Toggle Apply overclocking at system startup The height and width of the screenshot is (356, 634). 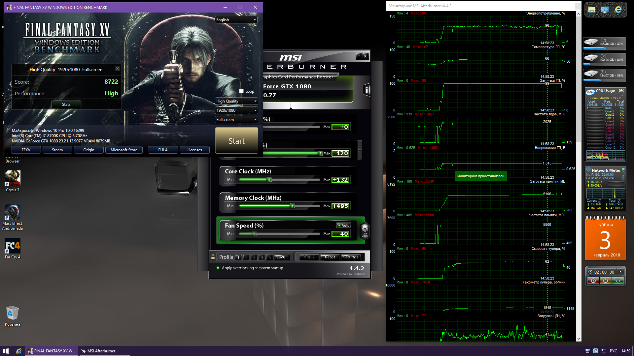tap(218, 268)
